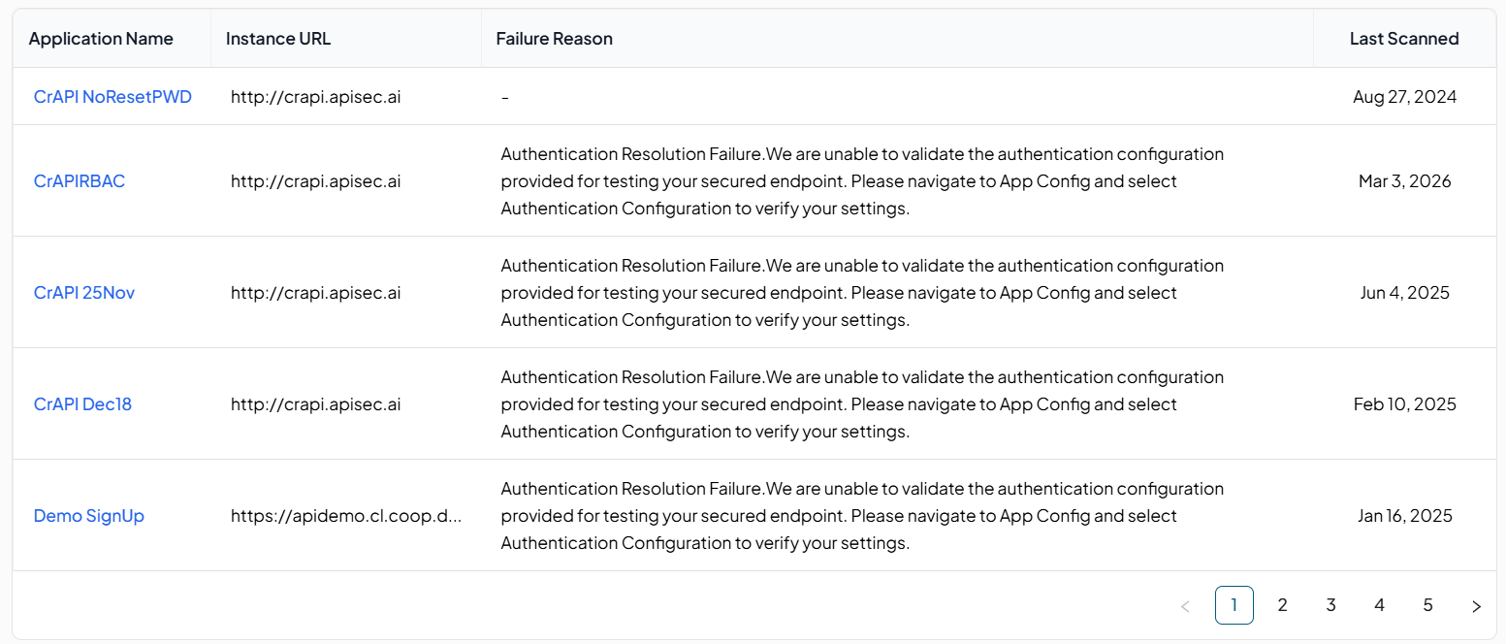Click the Mar 3, 2026 scan date

[x=1404, y=181]
